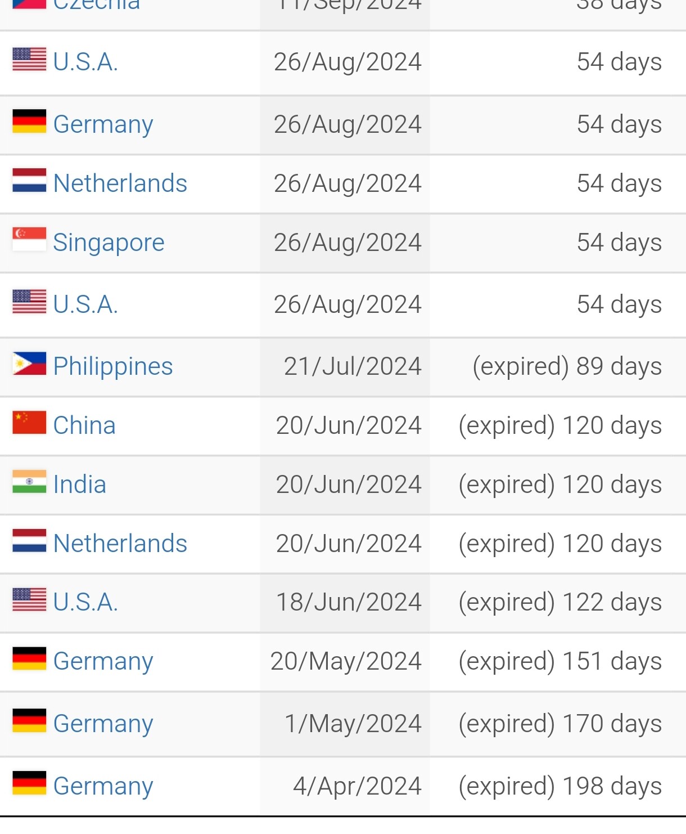
Task: Click the Netherlands flag dated 26/Aug/2024
Action: click(x=29, y=180)
